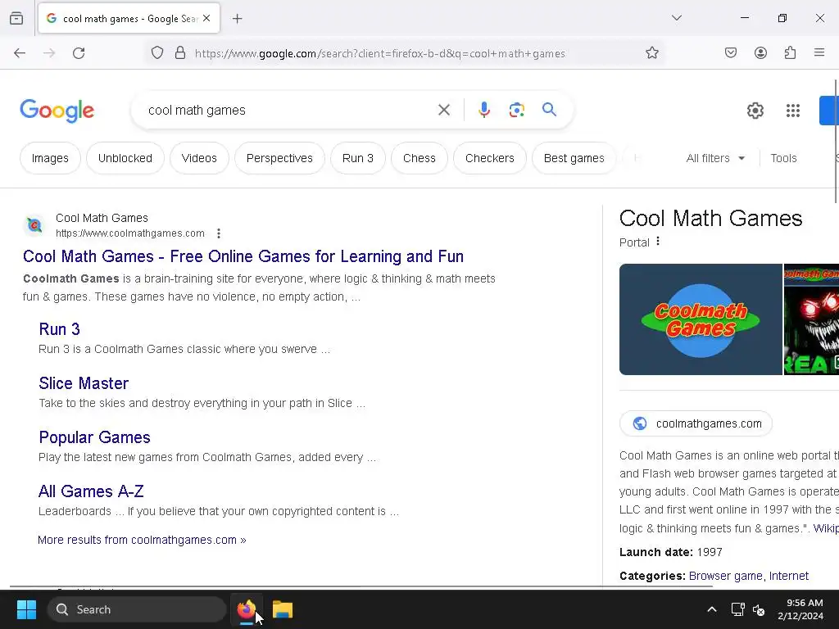Open More results from coolmathgames.com
The height and width of the screenshot is (629, 839).
[142, 541]
